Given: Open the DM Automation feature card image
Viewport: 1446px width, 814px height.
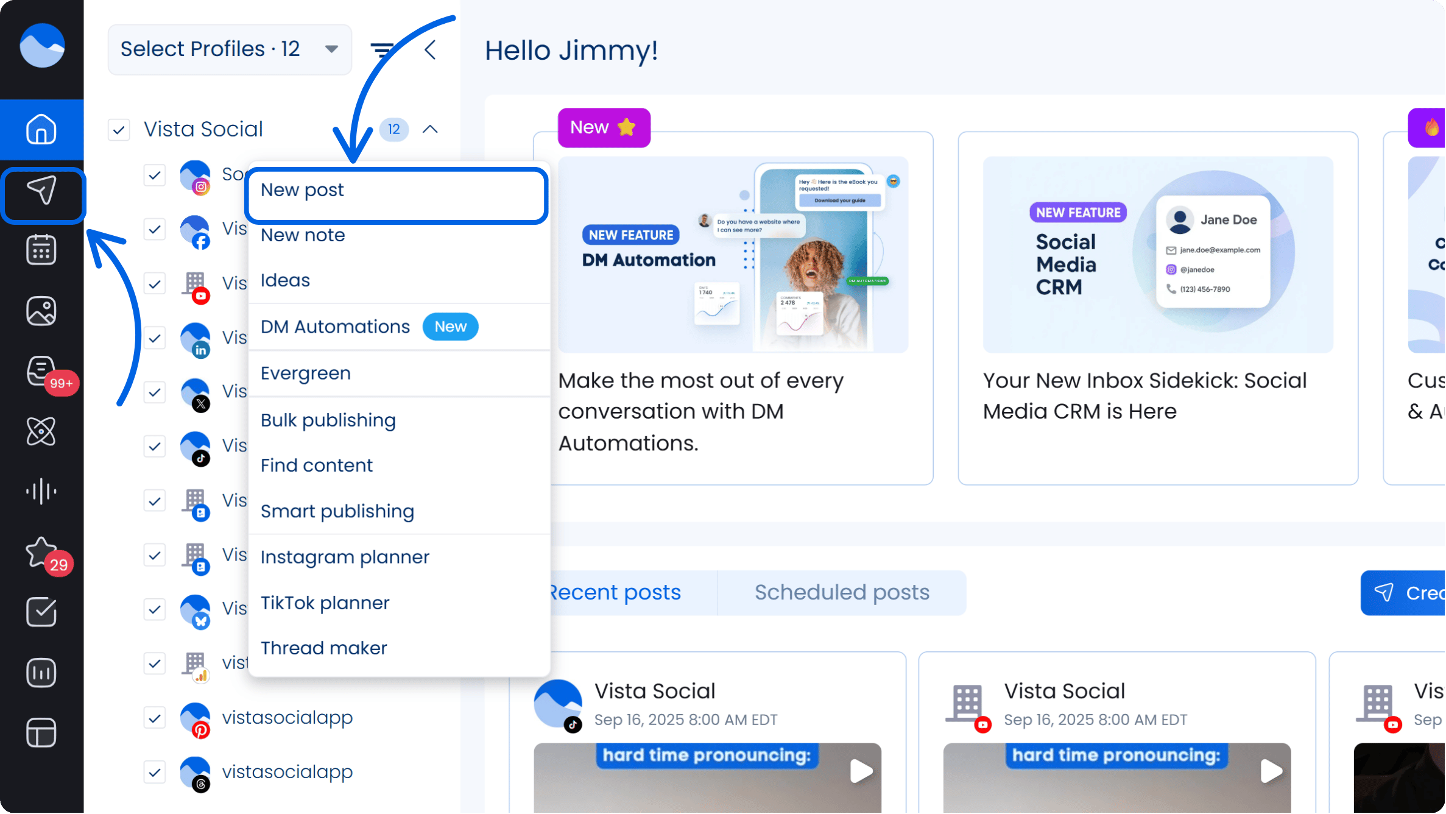Looking at the screenshot, I should pos(733,255).
